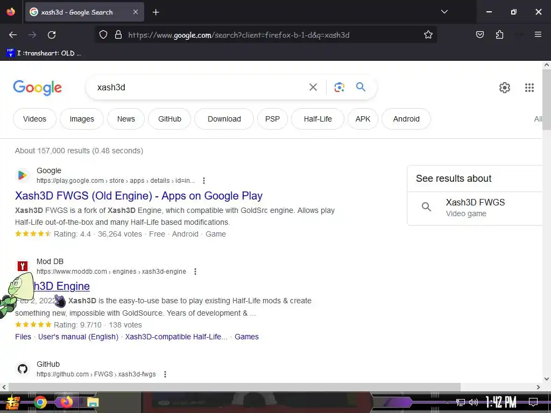551x413 pixels.
Task: Reload the page with the refresh icon
Action: coord(52,35)
